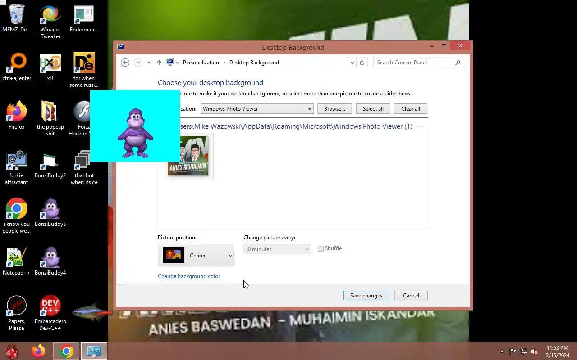Open Embarcadero Dev-C++ shortcut
Viewport: 577px width, 360px height.
pos(50,314)
